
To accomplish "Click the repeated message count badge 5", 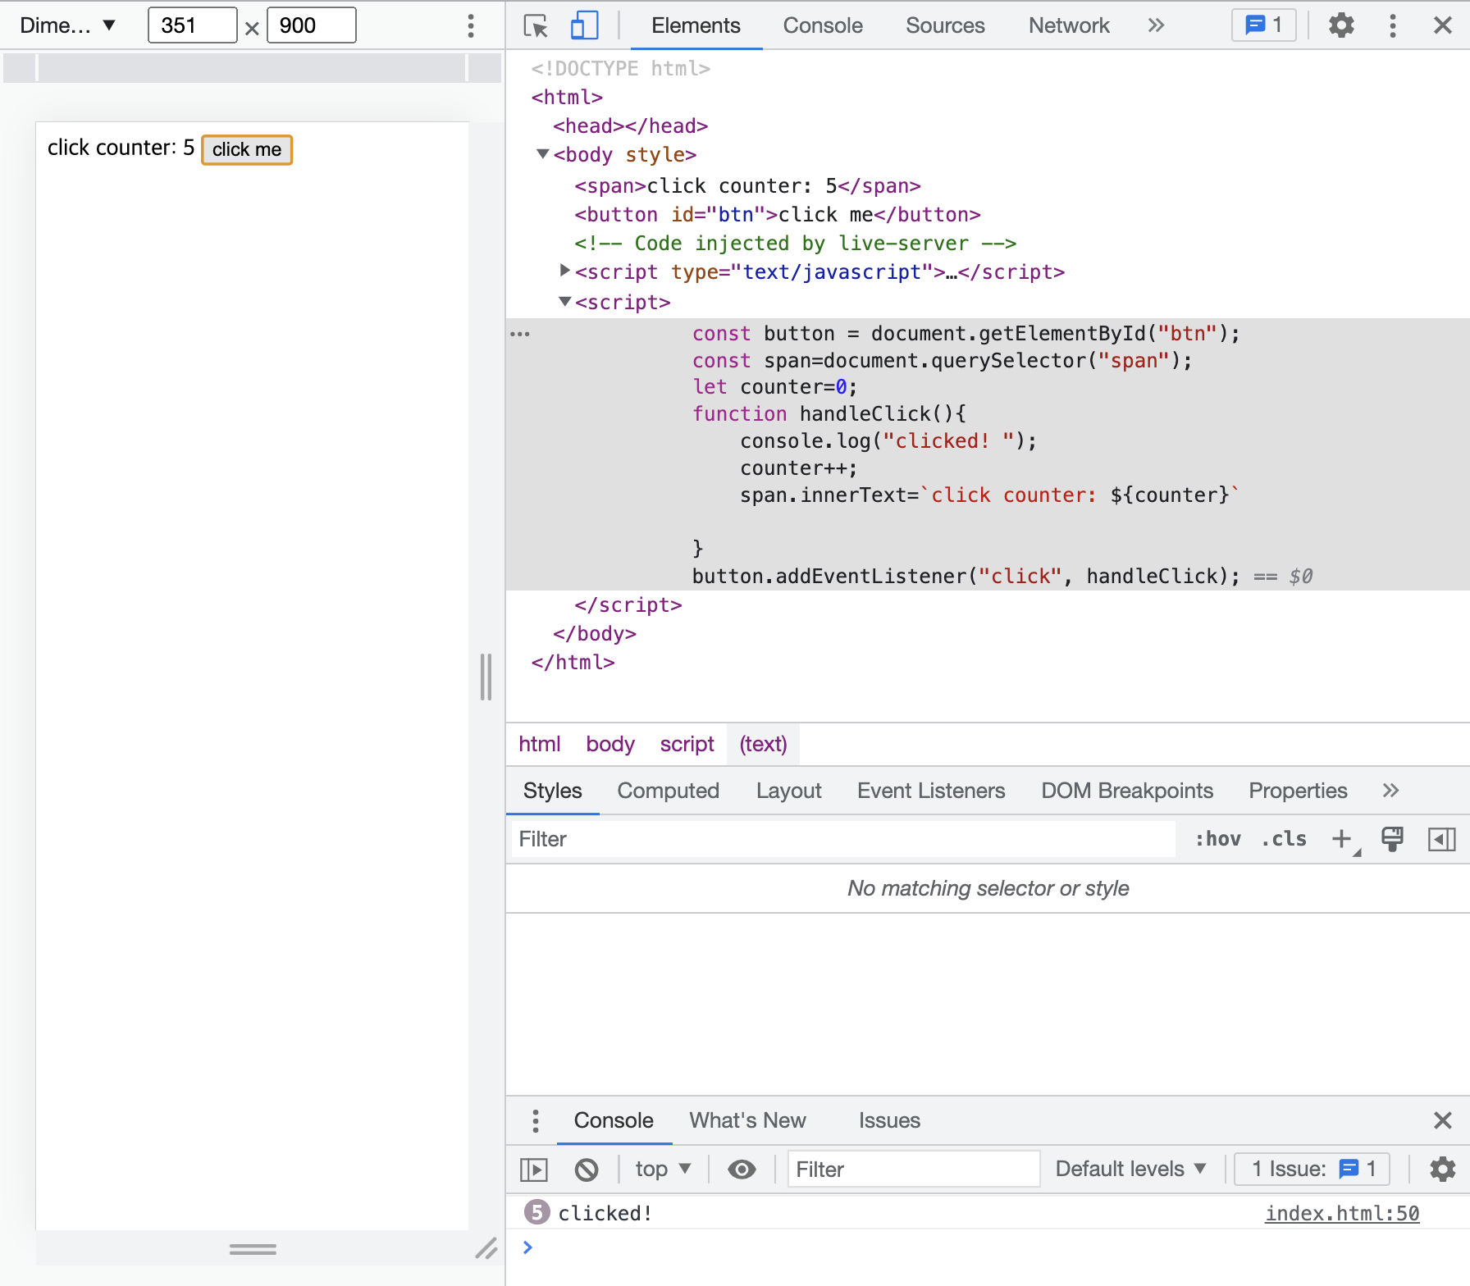I will pyautogui.click(x=536, y=1212).
